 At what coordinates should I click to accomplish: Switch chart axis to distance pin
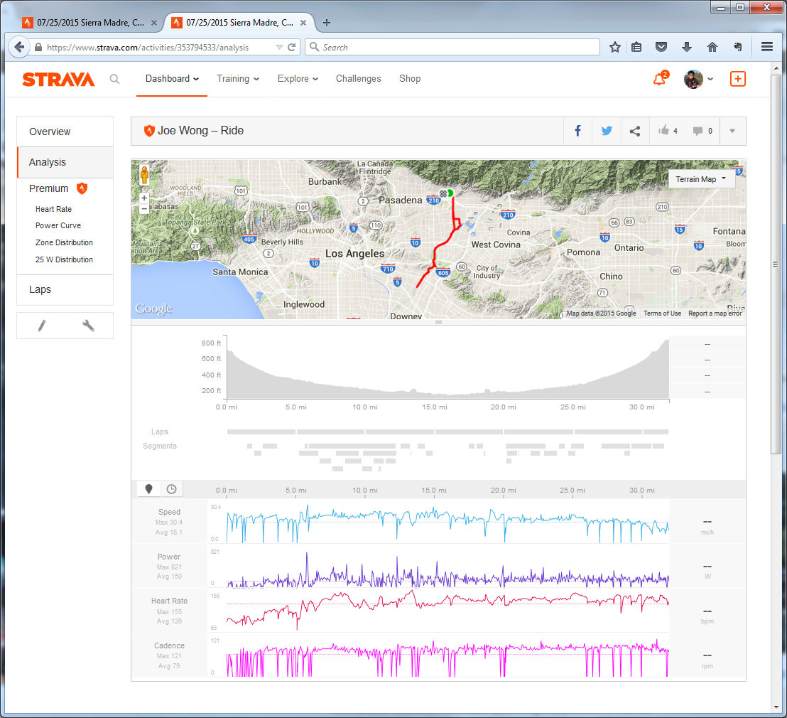click(148, 489)
